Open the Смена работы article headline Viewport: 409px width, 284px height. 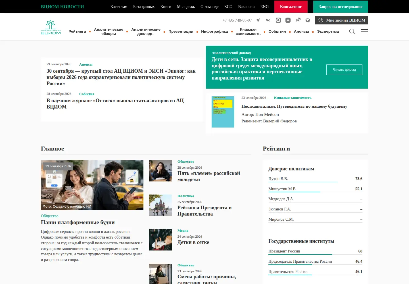click(x=207, y=279)
